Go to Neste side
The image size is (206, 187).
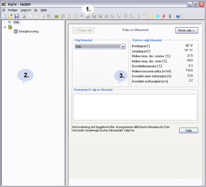[187, 30]
